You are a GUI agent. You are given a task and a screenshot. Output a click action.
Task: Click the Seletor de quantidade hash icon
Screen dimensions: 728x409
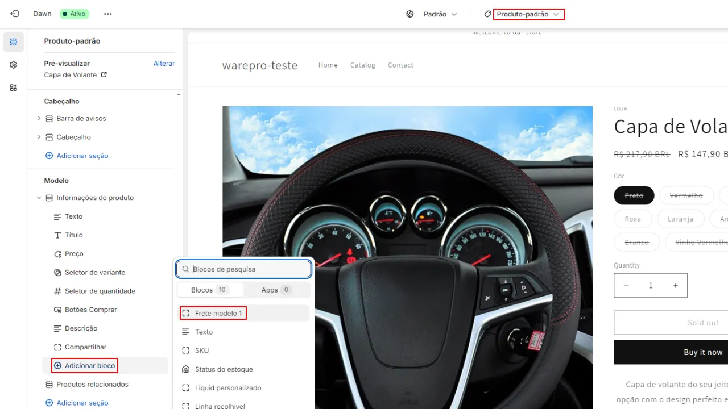[x=57, y=291]
